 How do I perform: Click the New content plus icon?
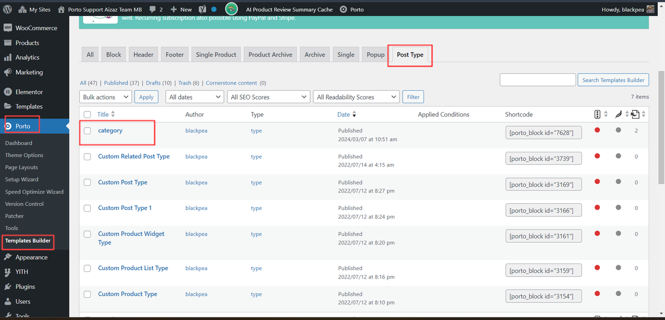(174, 9)
